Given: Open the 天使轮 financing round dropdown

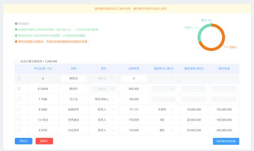Looking at the screenshot, I should [164, 109].
